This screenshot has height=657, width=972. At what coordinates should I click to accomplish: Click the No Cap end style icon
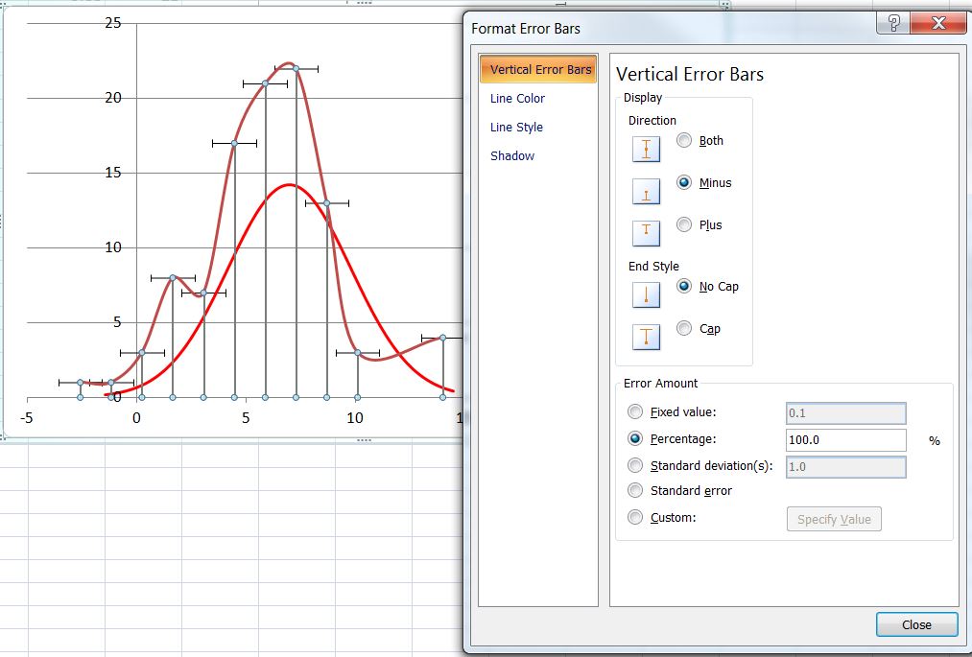click(646, 294)
